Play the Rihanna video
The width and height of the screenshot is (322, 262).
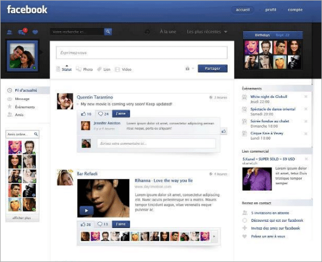tap(86, 210)
